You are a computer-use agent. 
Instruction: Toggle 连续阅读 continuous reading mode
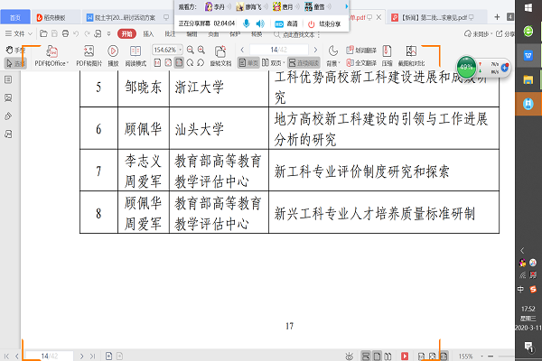(299, 63)
